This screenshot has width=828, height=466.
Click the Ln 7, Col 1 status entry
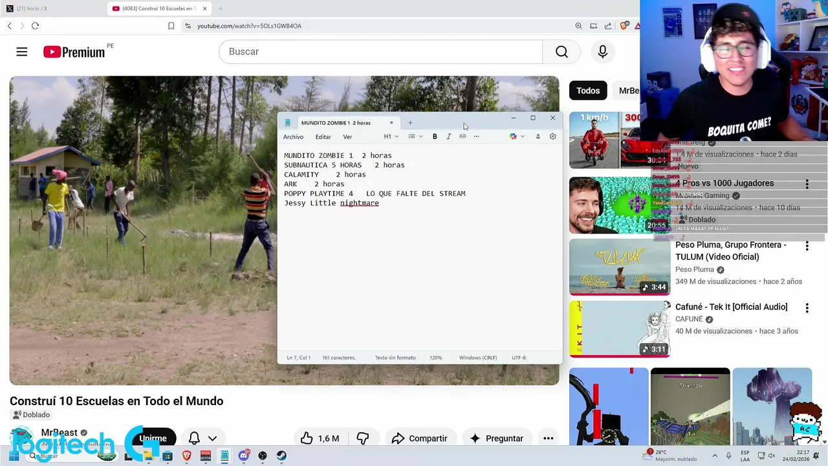(x=299, y=358)
